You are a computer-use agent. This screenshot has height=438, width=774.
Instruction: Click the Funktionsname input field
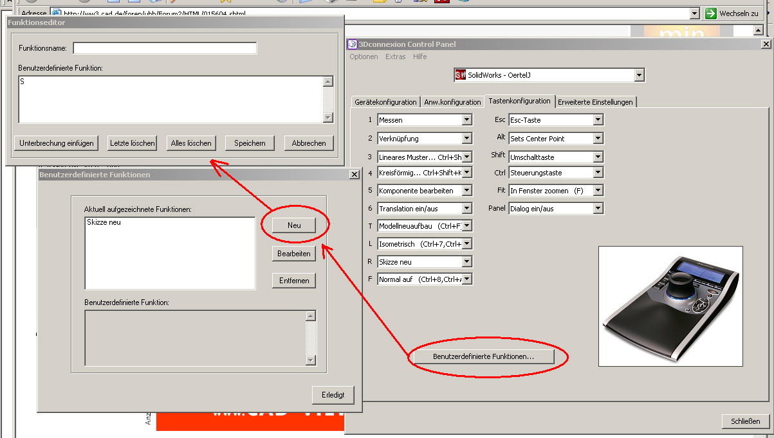click(165, 48)
